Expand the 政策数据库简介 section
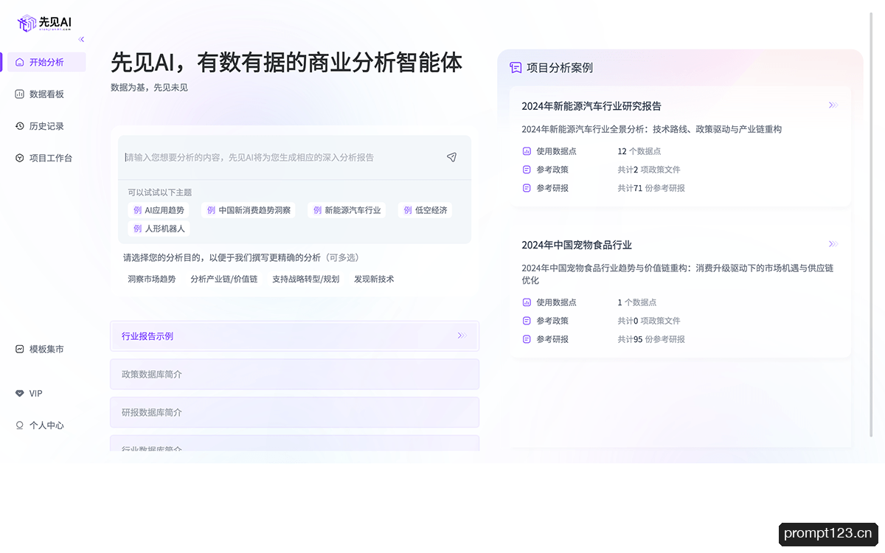The height and width of the screenshot is (553, 885). click(294, 374)
